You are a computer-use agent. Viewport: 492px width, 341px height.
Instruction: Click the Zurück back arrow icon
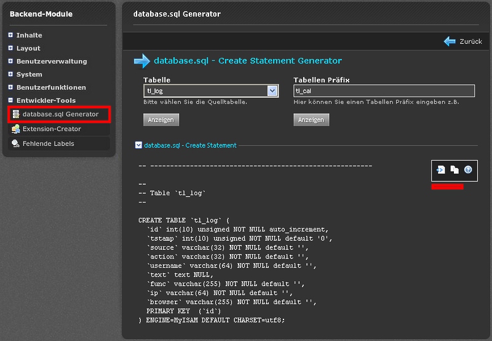pyautogui.click(x=450, y=41)
